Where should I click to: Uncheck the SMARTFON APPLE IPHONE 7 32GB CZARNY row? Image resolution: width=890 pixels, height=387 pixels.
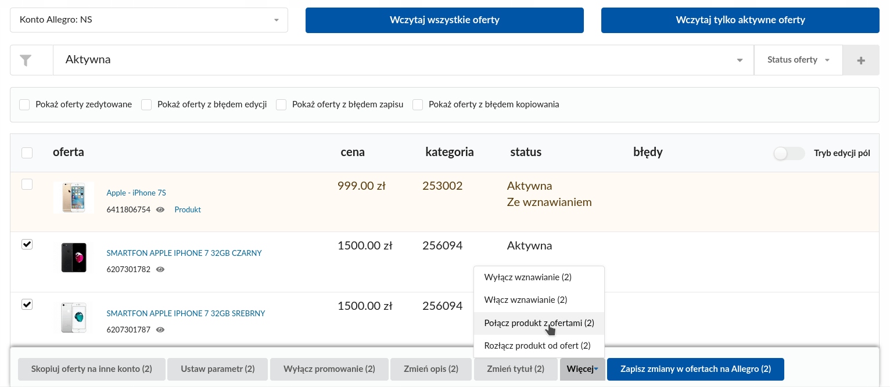27,244
